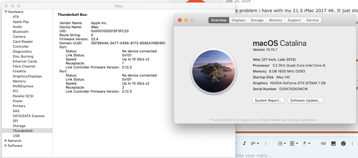Select Ethernet Cards in the sidebar

(x=25, y=61)
